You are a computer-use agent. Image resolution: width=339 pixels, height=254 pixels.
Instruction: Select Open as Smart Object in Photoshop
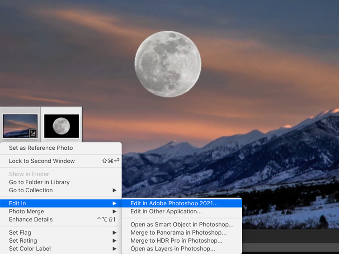click(182, 225)
